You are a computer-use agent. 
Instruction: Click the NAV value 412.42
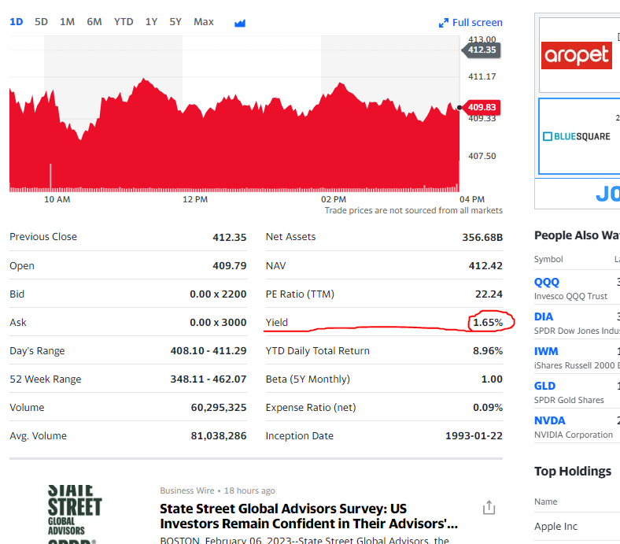click(x=485, y=265)
